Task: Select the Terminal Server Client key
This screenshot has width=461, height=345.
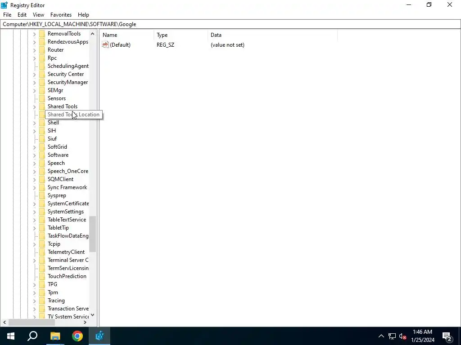Action: click(x=68, y=260)
